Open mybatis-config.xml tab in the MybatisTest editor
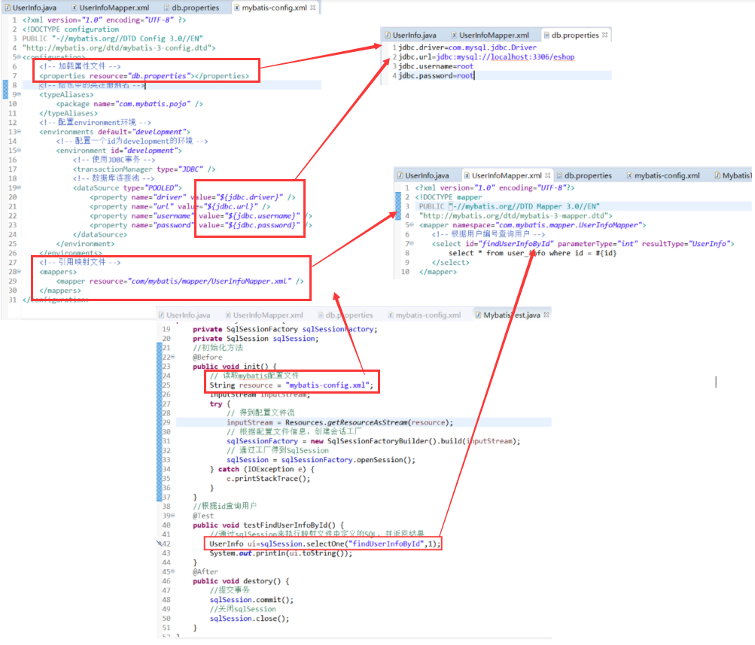 425,315
